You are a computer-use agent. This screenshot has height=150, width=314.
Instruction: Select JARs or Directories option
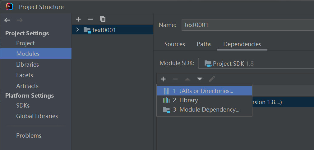click(204, 91)
